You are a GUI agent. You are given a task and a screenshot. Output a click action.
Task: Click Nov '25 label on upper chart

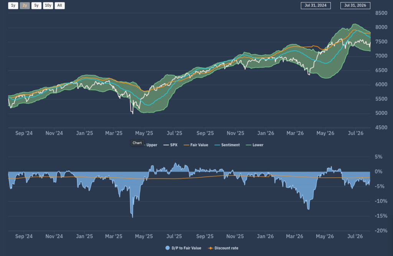tap(235, 133)
